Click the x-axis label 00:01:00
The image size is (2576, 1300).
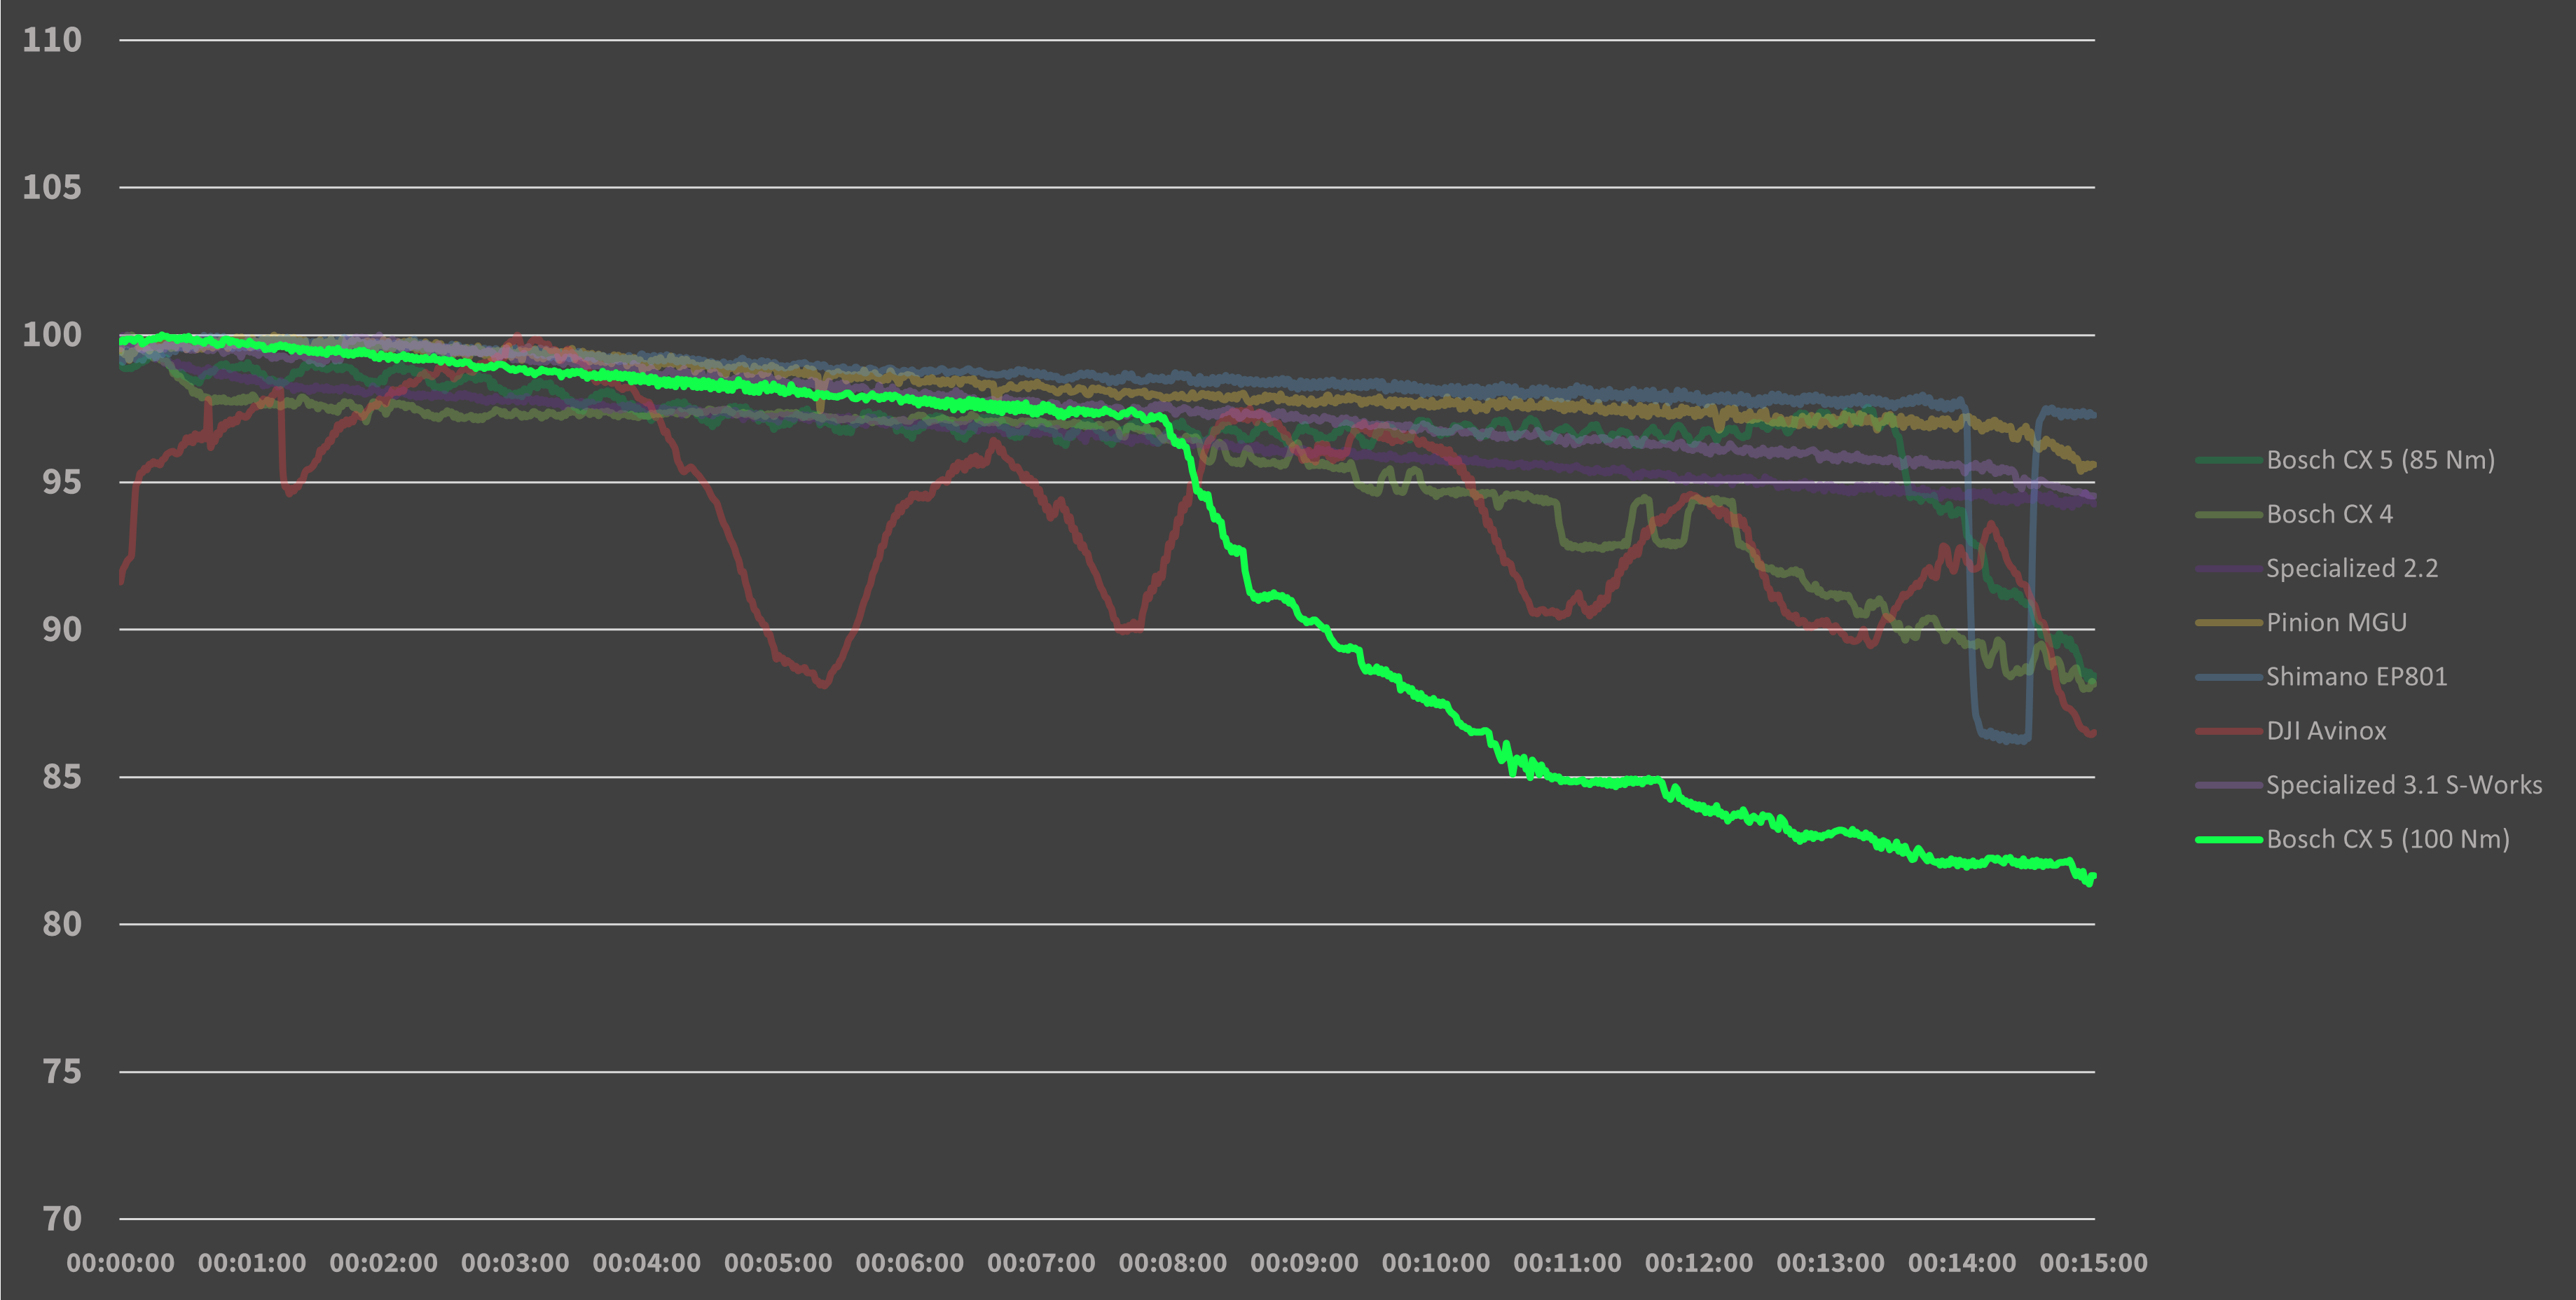click(252, 1263)
